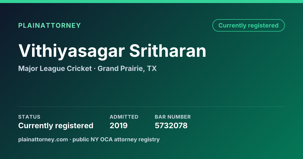Click the STATUS field label

point(29,117)
